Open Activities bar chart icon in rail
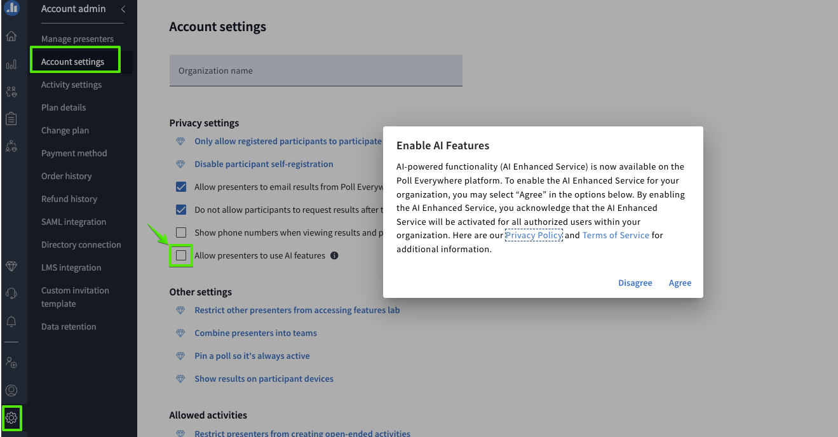Screen dimensions: 838x437 pyautogui.click(x=11, y=64)
